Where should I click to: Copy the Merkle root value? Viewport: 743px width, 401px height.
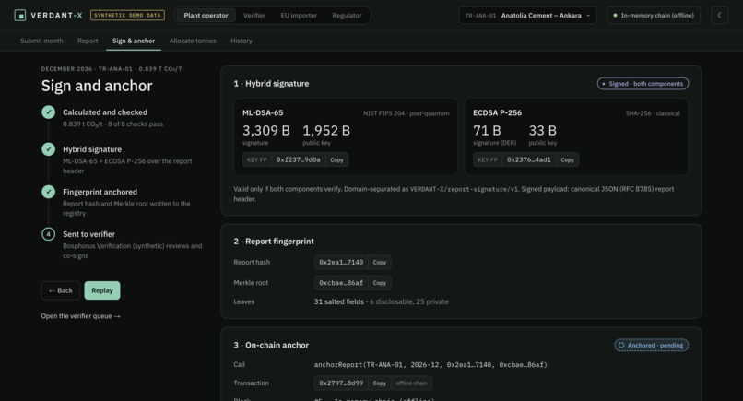click(380, 283)
